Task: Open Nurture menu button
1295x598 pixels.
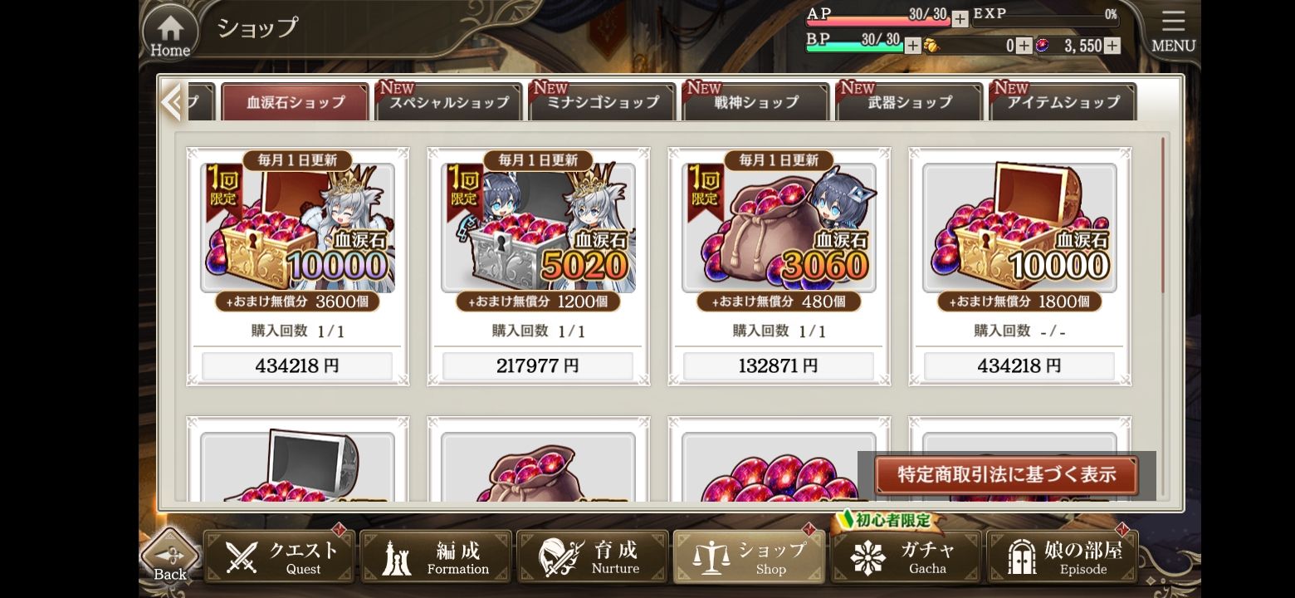Action: click(x=593, y=556)
